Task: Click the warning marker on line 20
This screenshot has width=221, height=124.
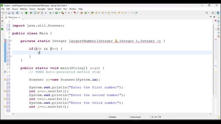Action: tap(5, 91)
